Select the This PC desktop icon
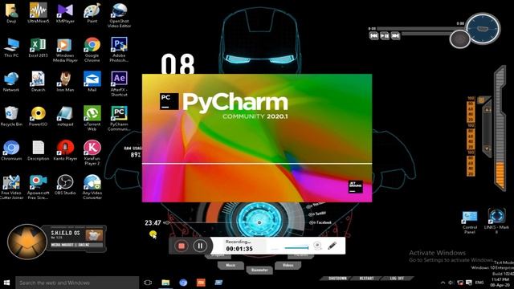Viewport: 514px width, 289px height. click(11, 48)
